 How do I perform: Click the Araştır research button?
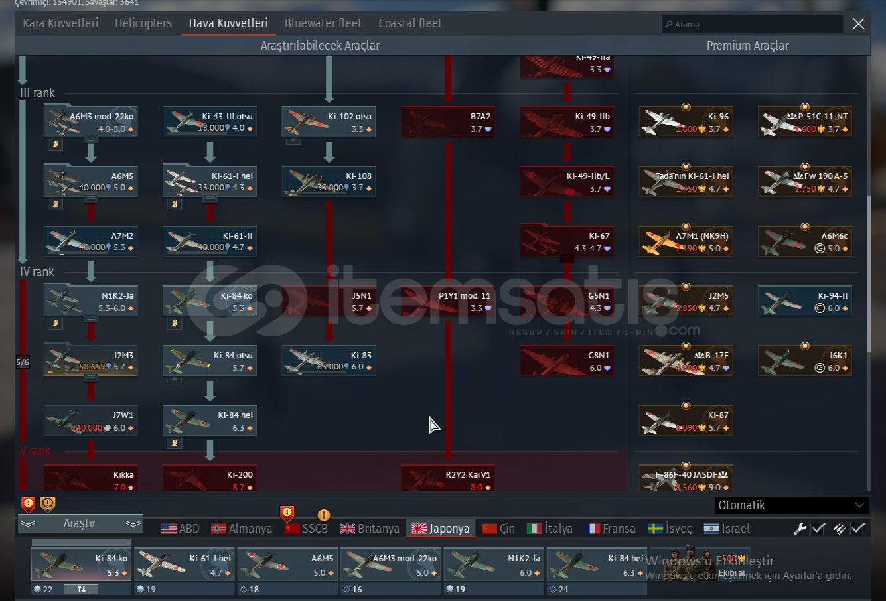80,524
